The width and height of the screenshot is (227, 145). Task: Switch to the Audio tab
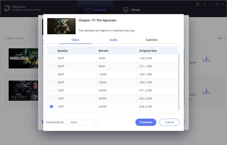pyautogui.click(x=113, y=40)
